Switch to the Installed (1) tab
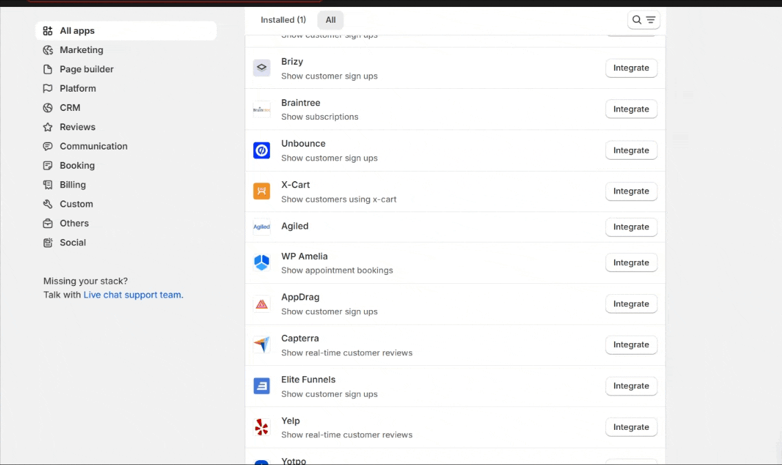The height and width of the screenshot is (465, 782). coord(283,20)
